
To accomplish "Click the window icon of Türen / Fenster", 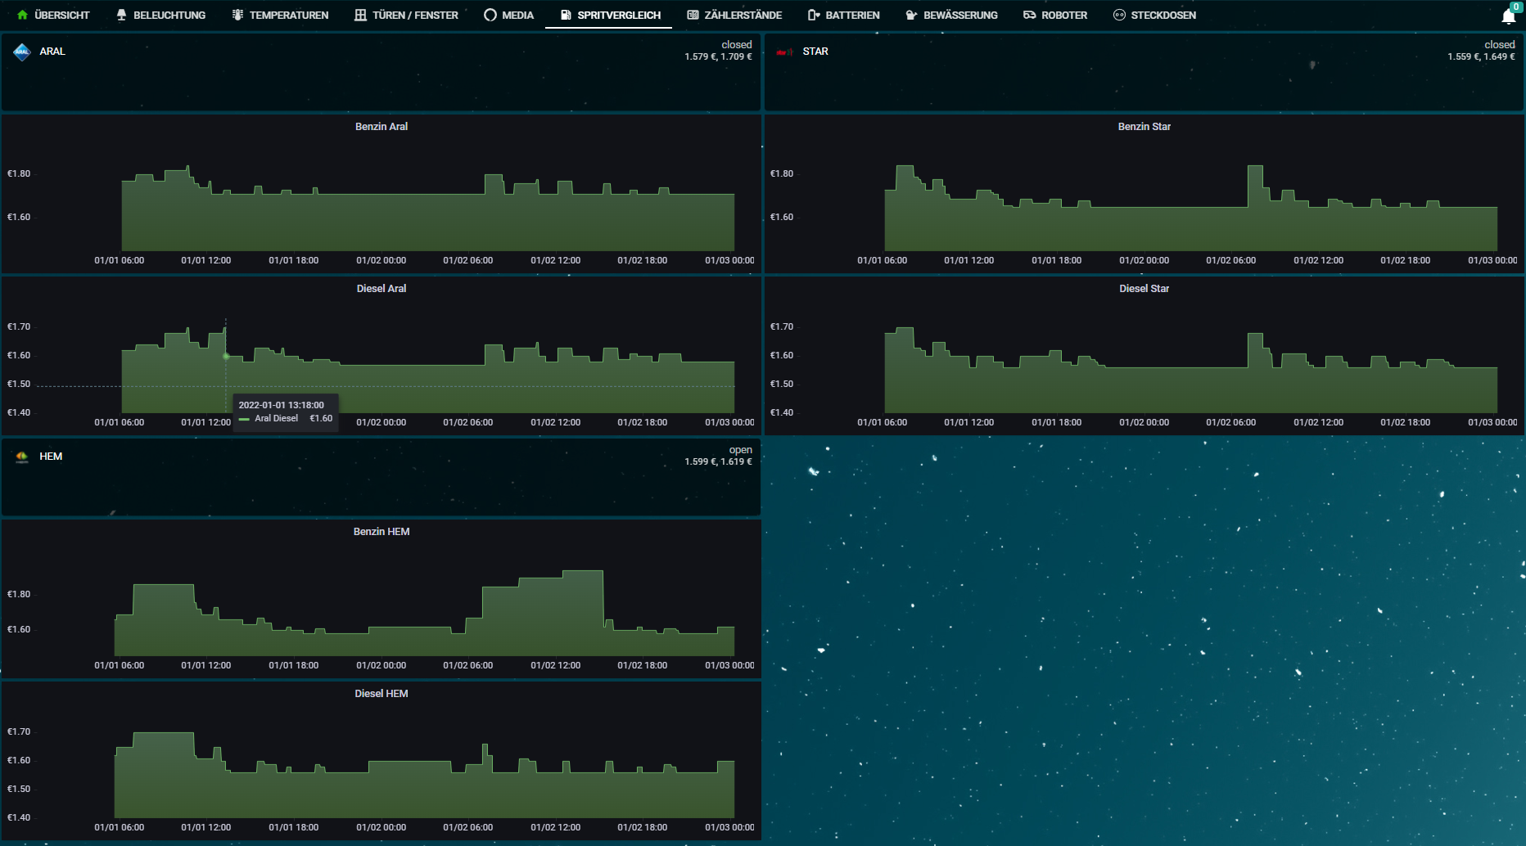I will click(360, 15).
